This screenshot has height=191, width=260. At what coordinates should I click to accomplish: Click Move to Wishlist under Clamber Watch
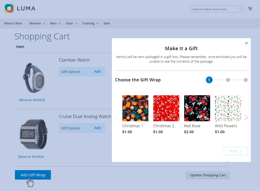[x=32, y=100]
